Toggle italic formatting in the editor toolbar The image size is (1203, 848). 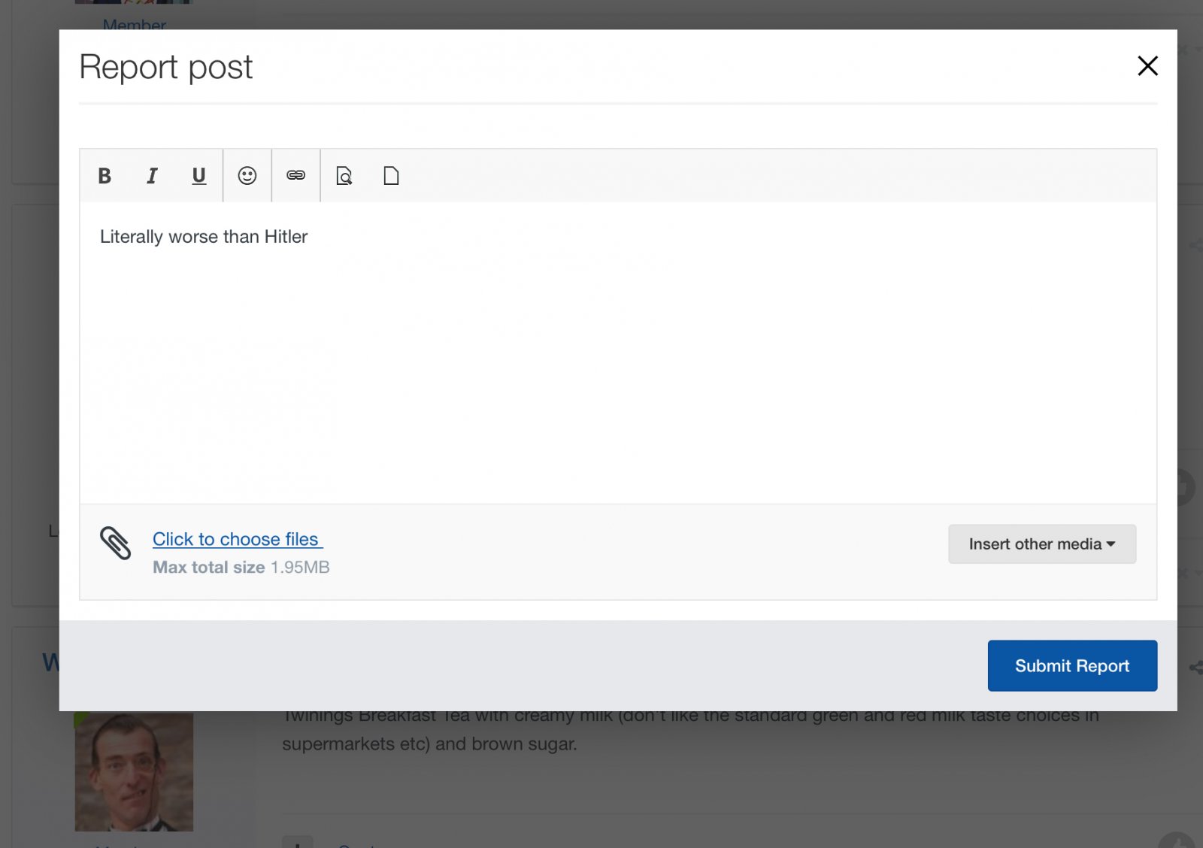(152, 176)
